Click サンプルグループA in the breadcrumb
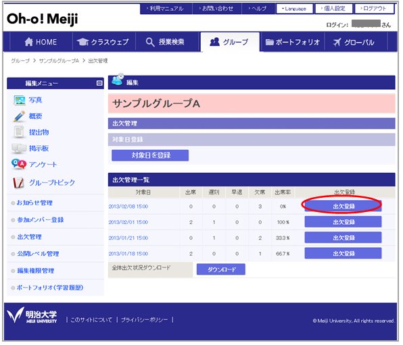Screen dimensions: 403x345 tap(59, 61)
